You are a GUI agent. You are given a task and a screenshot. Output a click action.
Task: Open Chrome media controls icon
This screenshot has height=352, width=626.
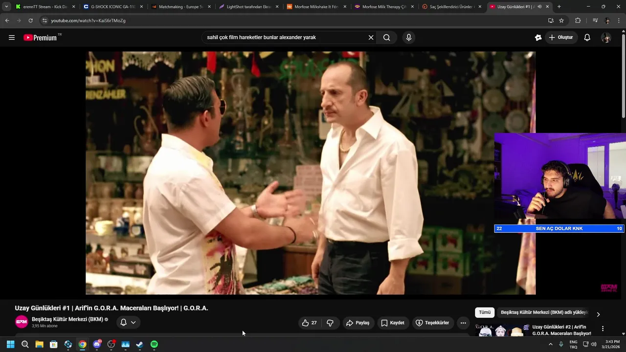click(595, 21)
